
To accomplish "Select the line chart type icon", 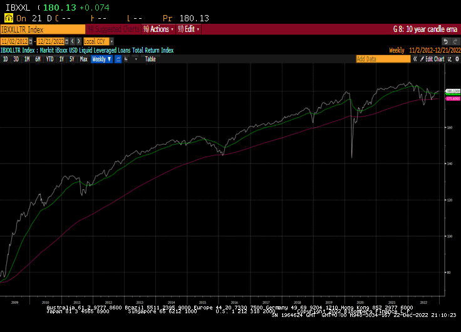I will [118, 59].
